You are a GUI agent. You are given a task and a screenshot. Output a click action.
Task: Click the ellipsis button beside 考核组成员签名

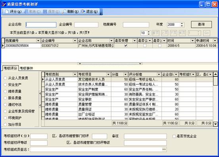[x=164, y=149]
